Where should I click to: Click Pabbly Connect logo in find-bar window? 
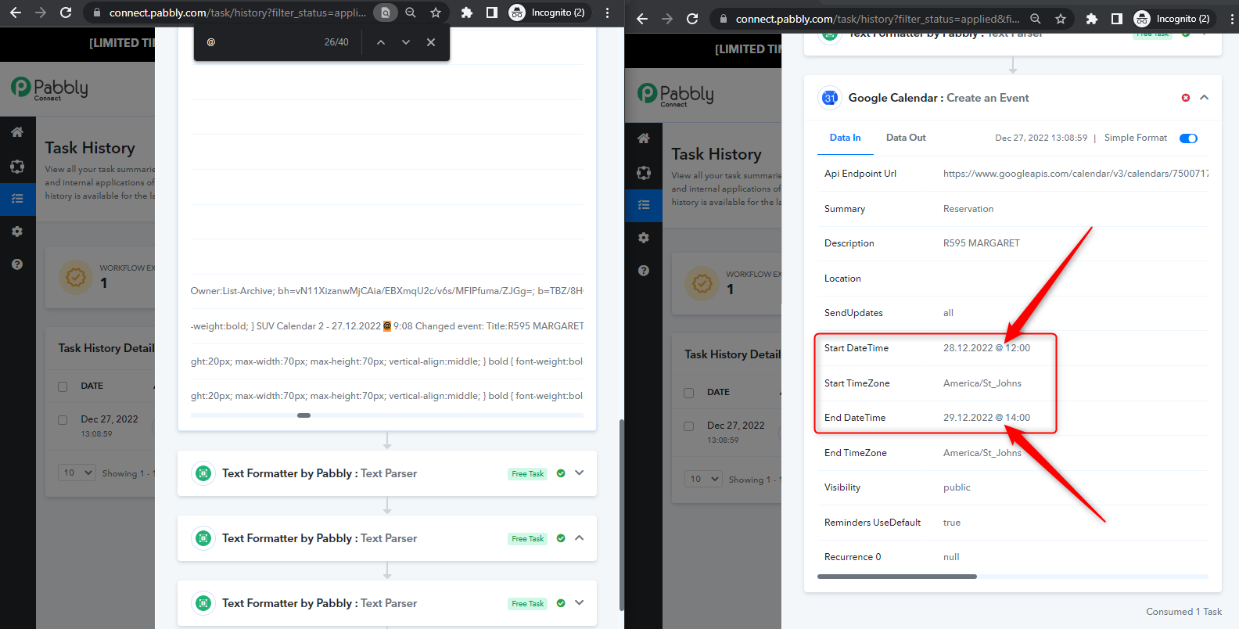click(49, 88)
